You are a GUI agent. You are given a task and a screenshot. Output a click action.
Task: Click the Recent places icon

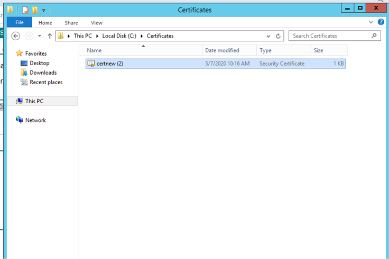24,82
